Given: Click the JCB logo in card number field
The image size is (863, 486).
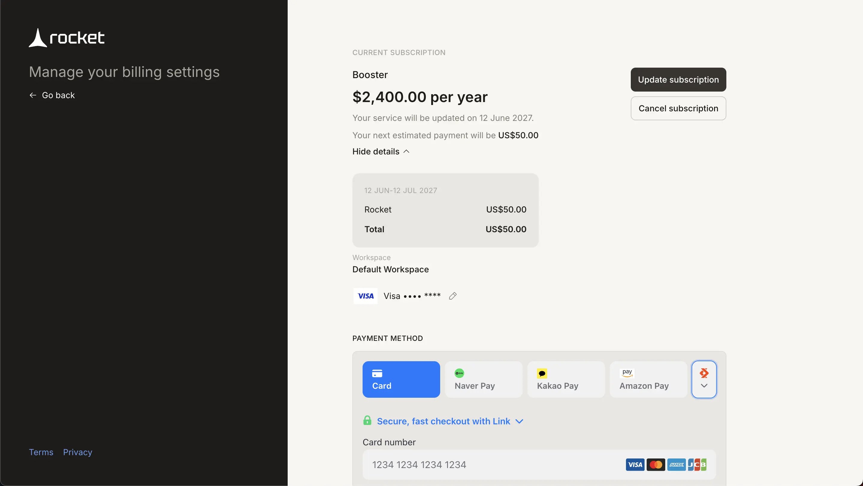Looking at the screenshot, I should pyautogui.click(x=697, y=464).
